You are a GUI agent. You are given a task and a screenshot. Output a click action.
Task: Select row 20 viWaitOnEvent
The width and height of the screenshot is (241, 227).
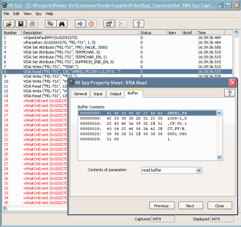pyautogui.click(x=35, y=130)
